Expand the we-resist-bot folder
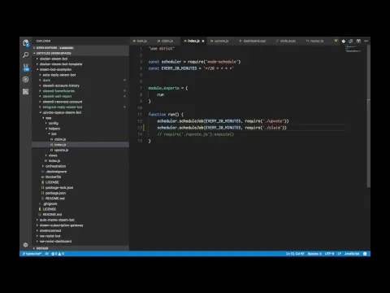The width and height of the screenshot is (390, 293). click(x=80, y=236)
